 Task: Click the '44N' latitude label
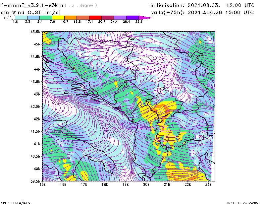37,69
